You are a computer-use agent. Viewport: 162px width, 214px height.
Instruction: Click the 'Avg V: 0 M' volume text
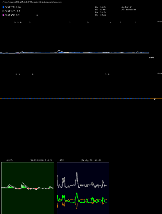pyautogui.click(x=126, y=7)
